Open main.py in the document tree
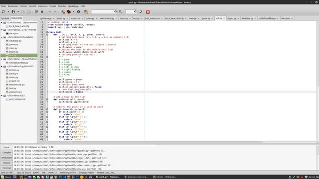319x179 pixels. (13, 48)
